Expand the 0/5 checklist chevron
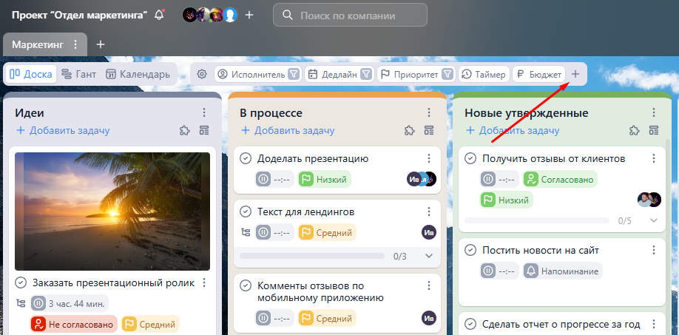 coord(653,220)
